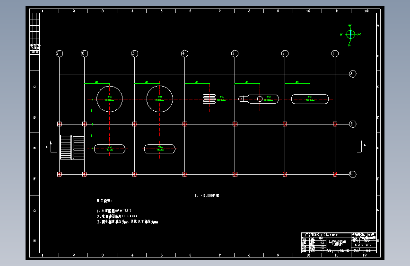Viewport: 410px width, 266px height.
Task: Select column marker at axis 1 and row C
Action: 335,174
